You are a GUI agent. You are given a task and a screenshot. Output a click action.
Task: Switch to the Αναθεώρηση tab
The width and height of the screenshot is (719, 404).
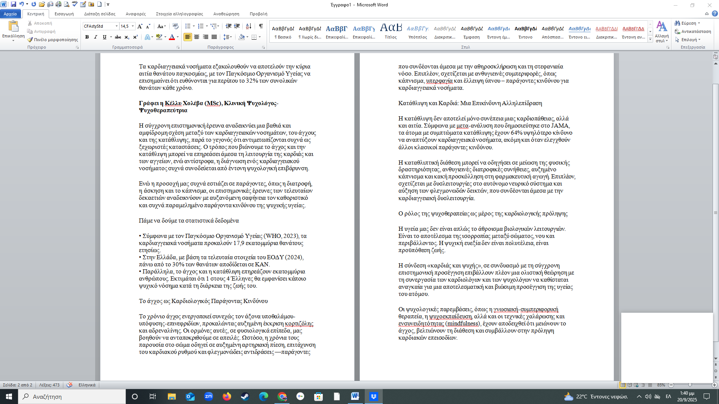point(226,14)
